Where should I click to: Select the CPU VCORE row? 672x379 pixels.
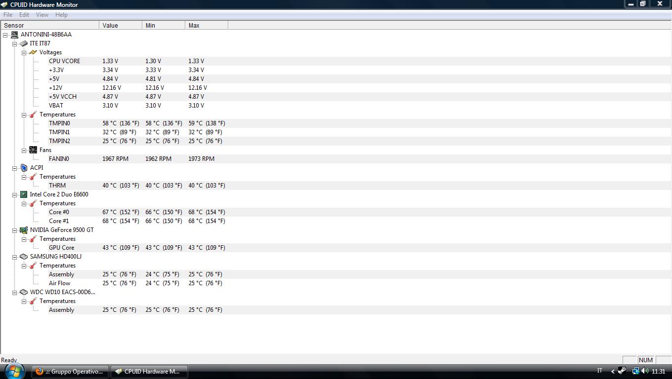pos(64,61)
